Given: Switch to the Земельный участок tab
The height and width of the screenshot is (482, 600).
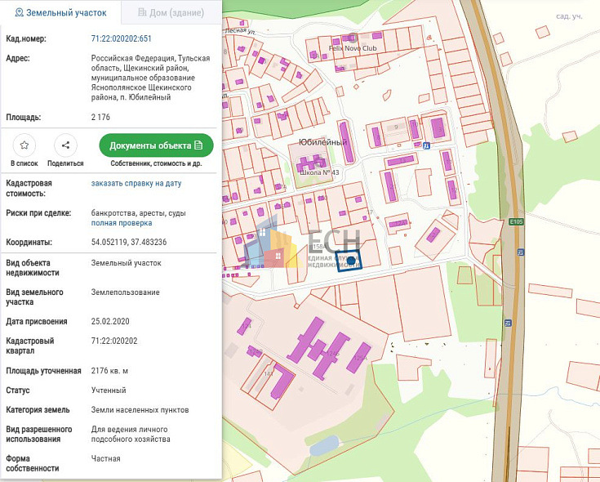Looking at the screenshot, I should coord(60,12).
